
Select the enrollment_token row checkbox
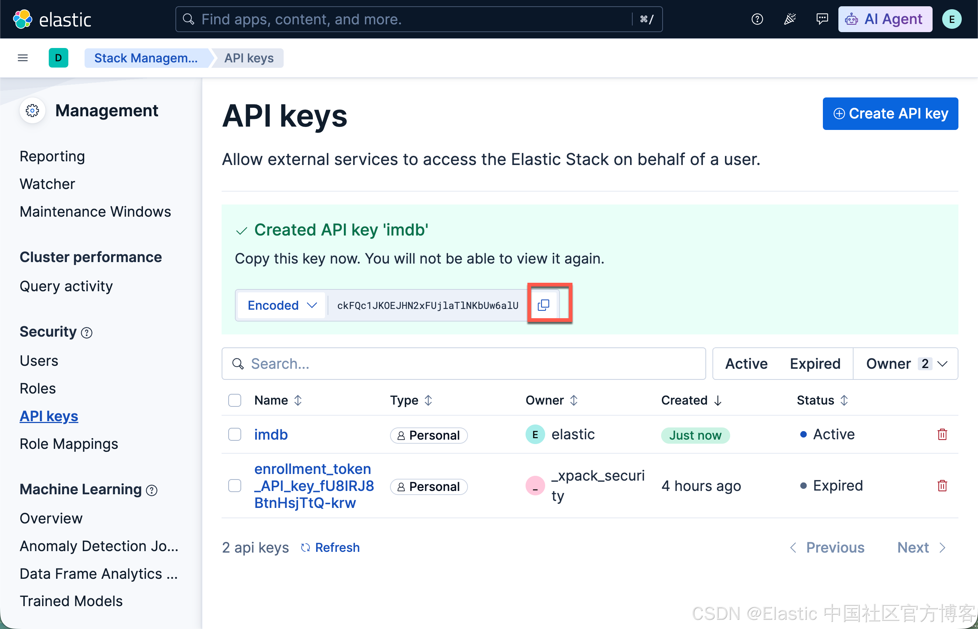[235, 486]
